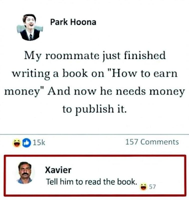Image resolution: width=189 pixels, height=200 pixels.
Task: Click the last post line 'to publish it.'
Action: (95, 109)
